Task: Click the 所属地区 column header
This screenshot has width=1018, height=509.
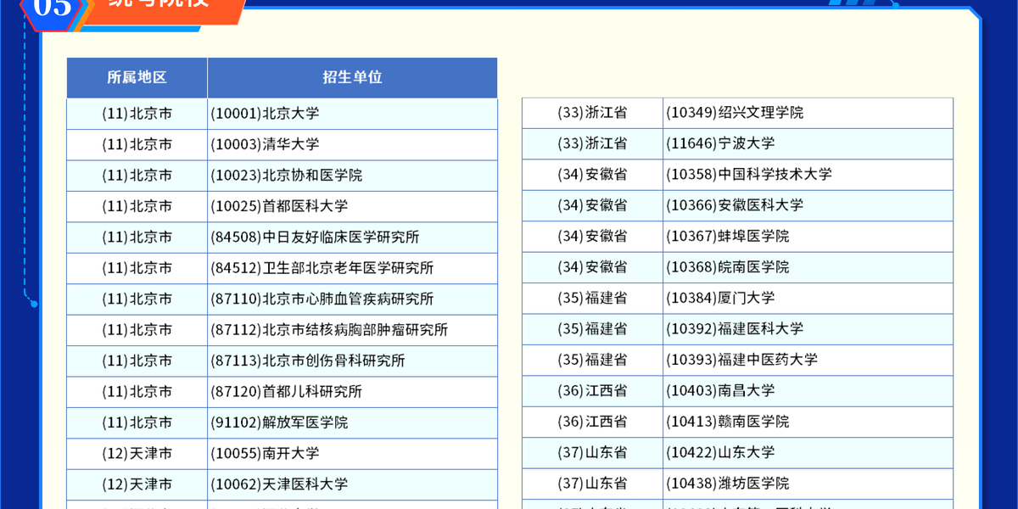Action: (x=137, y=77)
